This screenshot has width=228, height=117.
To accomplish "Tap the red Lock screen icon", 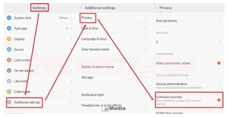I will tap(9, 60).
